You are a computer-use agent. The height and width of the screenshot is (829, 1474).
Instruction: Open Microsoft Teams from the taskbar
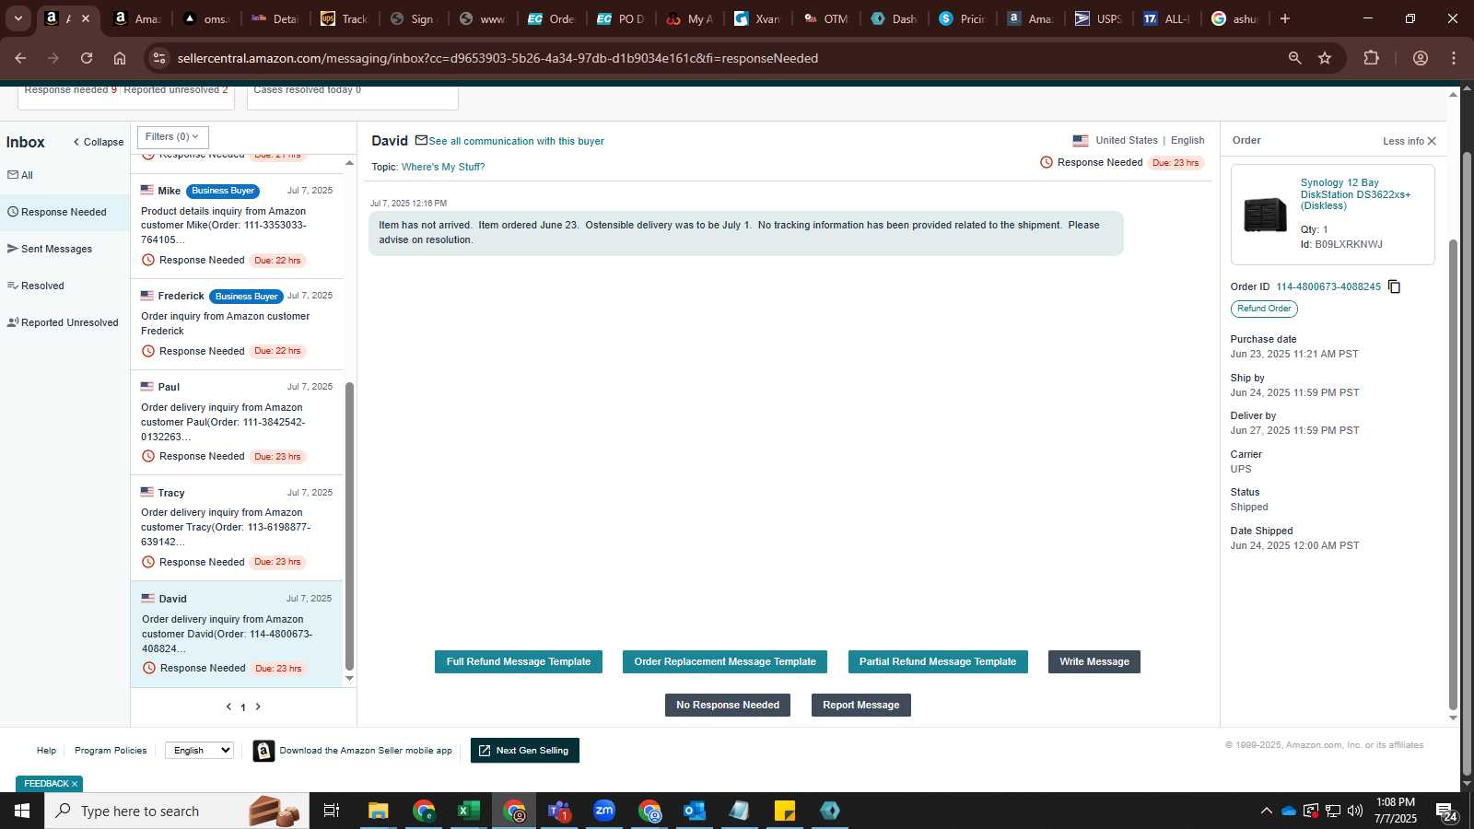559,811
